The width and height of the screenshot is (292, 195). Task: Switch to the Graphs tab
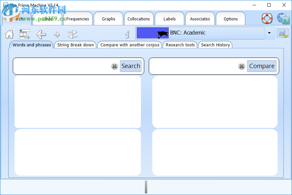point(108,19)
